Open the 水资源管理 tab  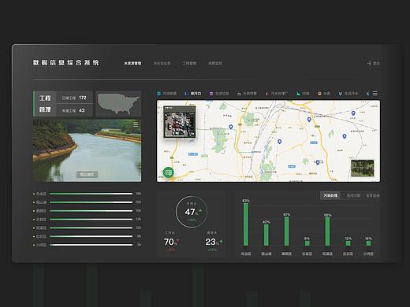[132, 63]
